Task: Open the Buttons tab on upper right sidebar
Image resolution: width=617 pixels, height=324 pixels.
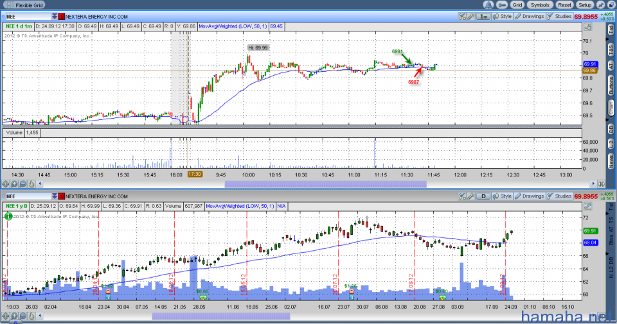Action: click(x=611, y=85)
